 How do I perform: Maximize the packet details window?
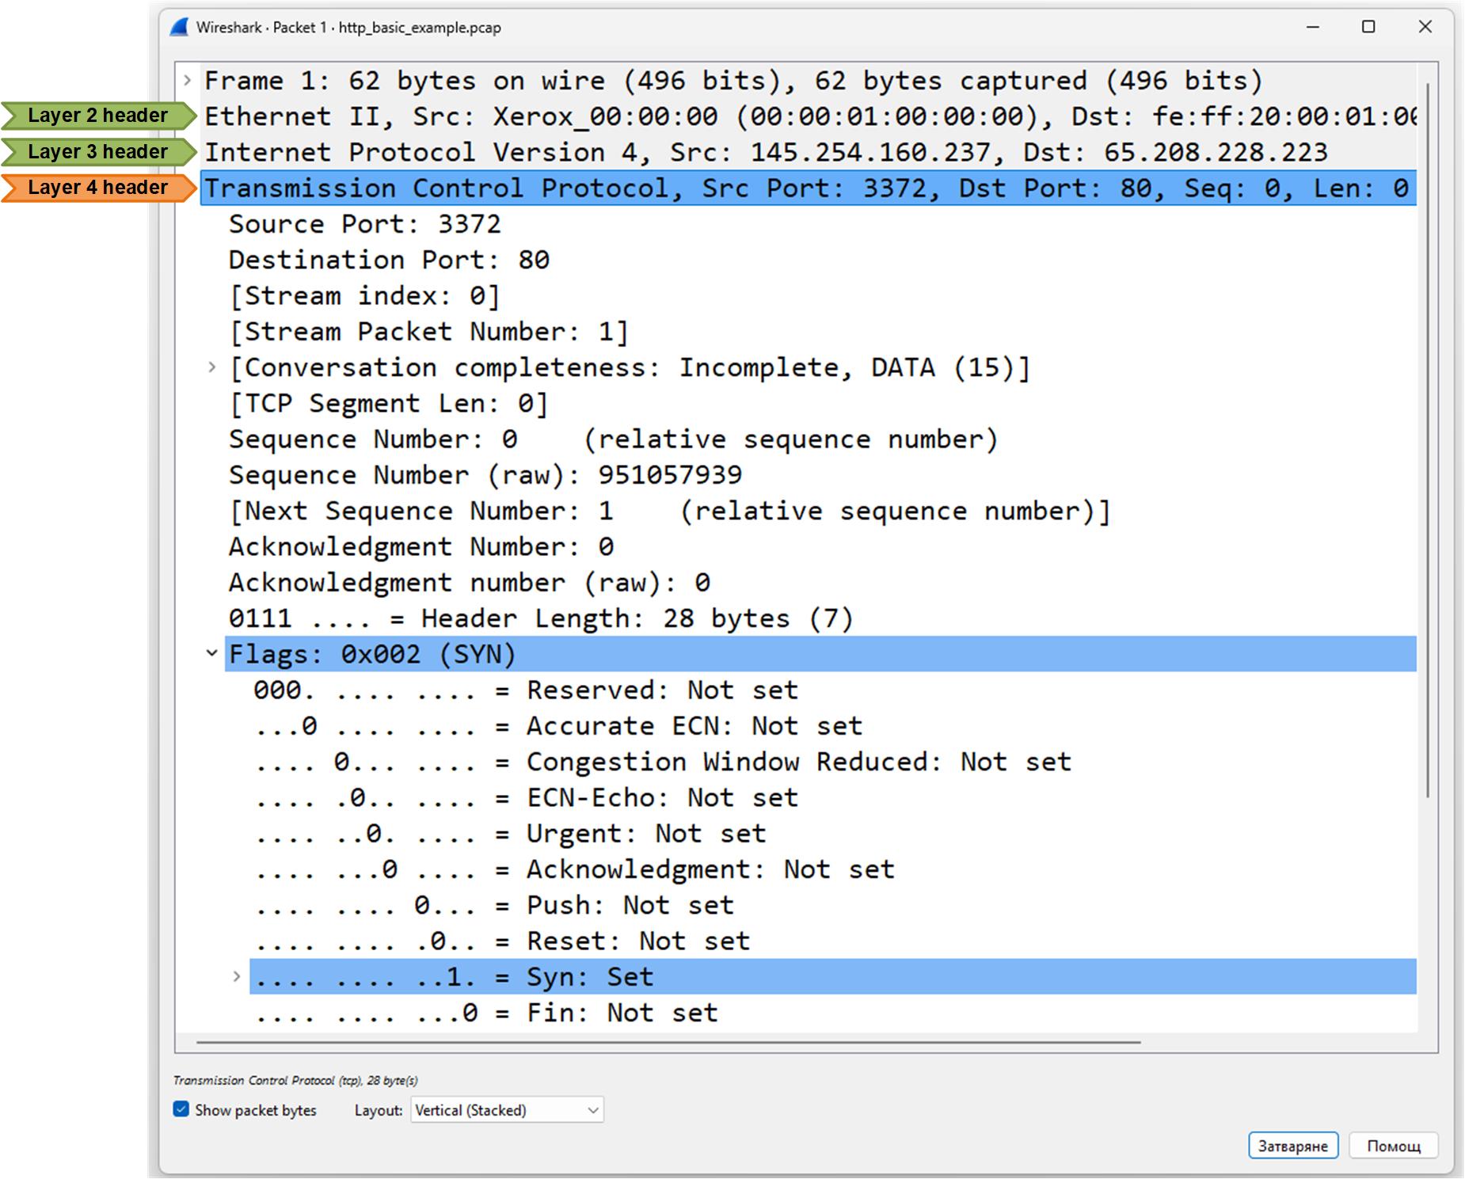(1368, 27)
